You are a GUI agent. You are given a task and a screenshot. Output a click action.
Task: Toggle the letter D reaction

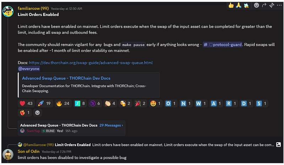click(246, 103)
